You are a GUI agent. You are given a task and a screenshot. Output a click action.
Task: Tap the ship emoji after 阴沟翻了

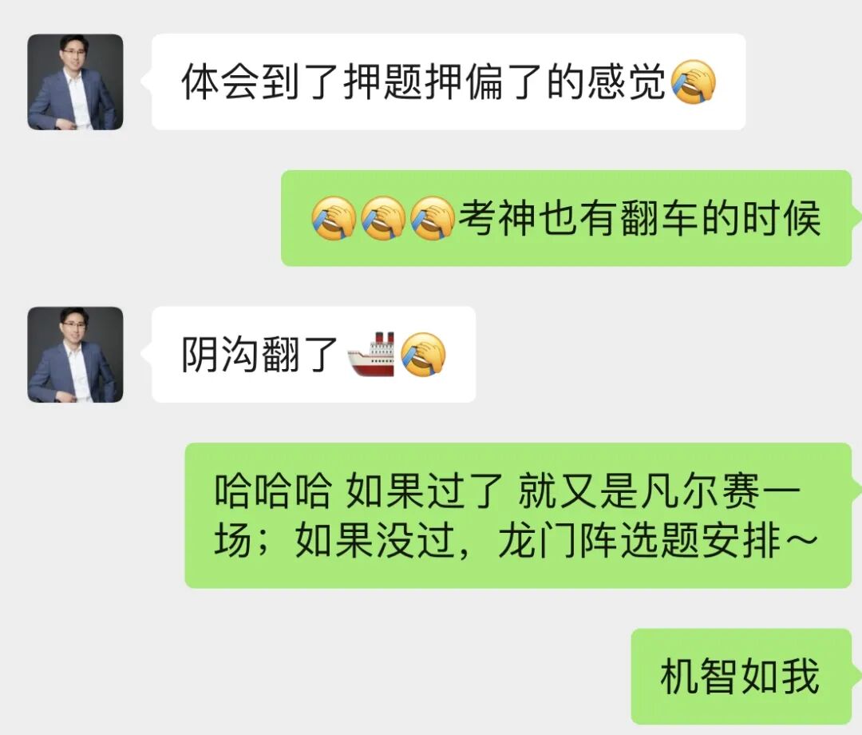(371, 354)
